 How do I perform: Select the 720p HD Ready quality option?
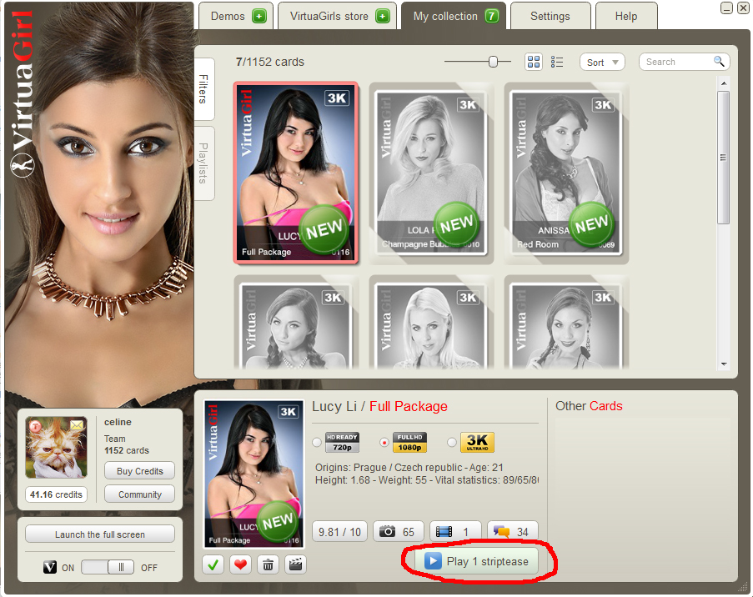pos(317,443)
